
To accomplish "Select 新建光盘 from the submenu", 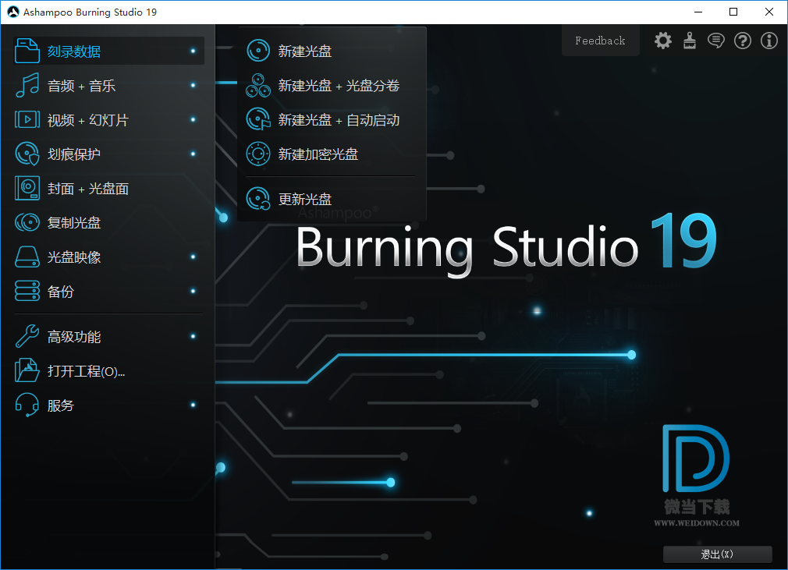I will (305, 51).
